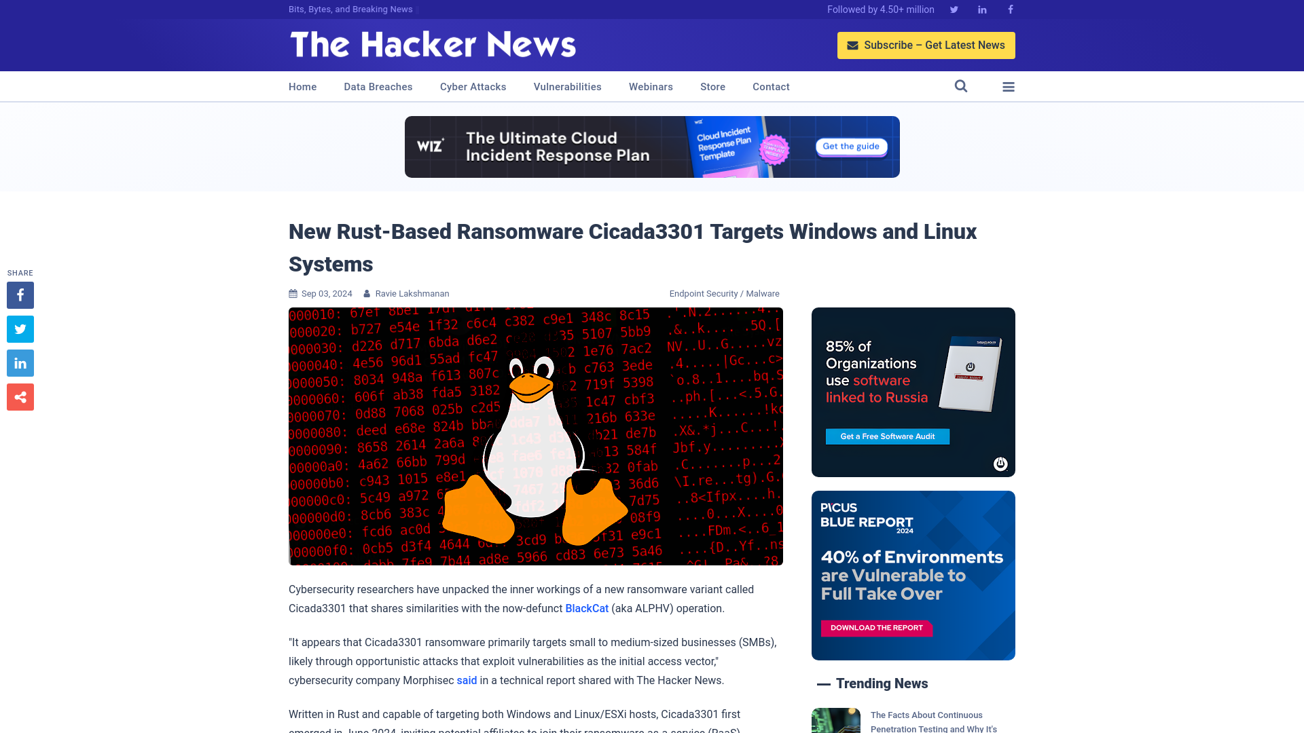Click the LinkedIn icon in the top header

(981, 9)
